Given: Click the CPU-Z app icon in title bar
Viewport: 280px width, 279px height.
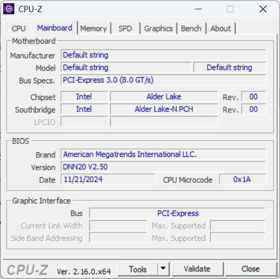Looking at the screenshot, I should coord(9,9).
